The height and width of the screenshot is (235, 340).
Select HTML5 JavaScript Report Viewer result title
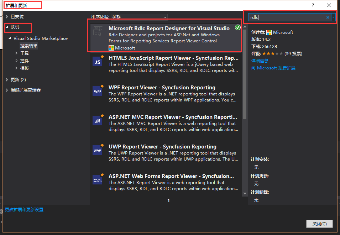(173, 58)
